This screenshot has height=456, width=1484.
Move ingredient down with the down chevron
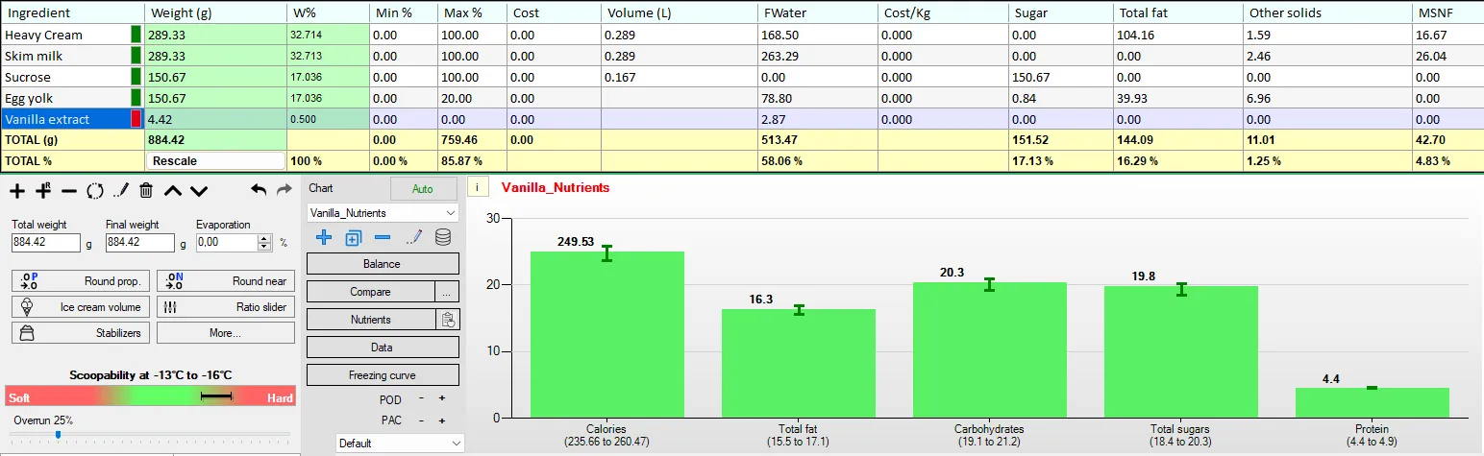(198, 191)
